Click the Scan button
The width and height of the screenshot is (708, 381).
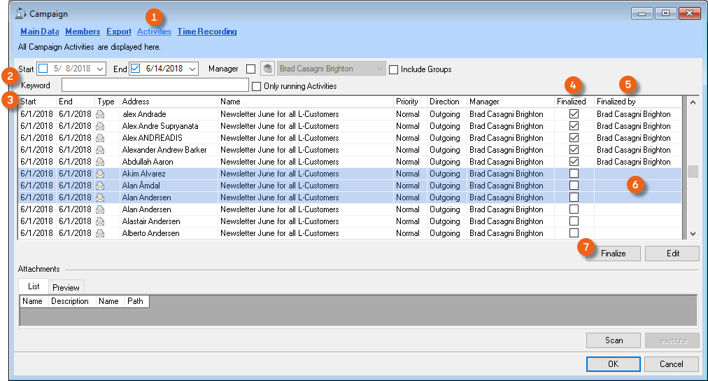point(614,340)
